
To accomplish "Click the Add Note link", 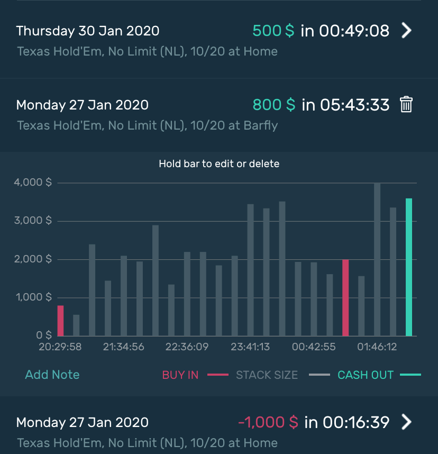I will click(x=52, y=375).
